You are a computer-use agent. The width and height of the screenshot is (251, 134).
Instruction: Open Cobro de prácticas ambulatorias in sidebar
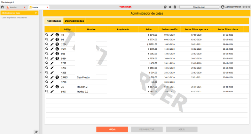[14, 18]
